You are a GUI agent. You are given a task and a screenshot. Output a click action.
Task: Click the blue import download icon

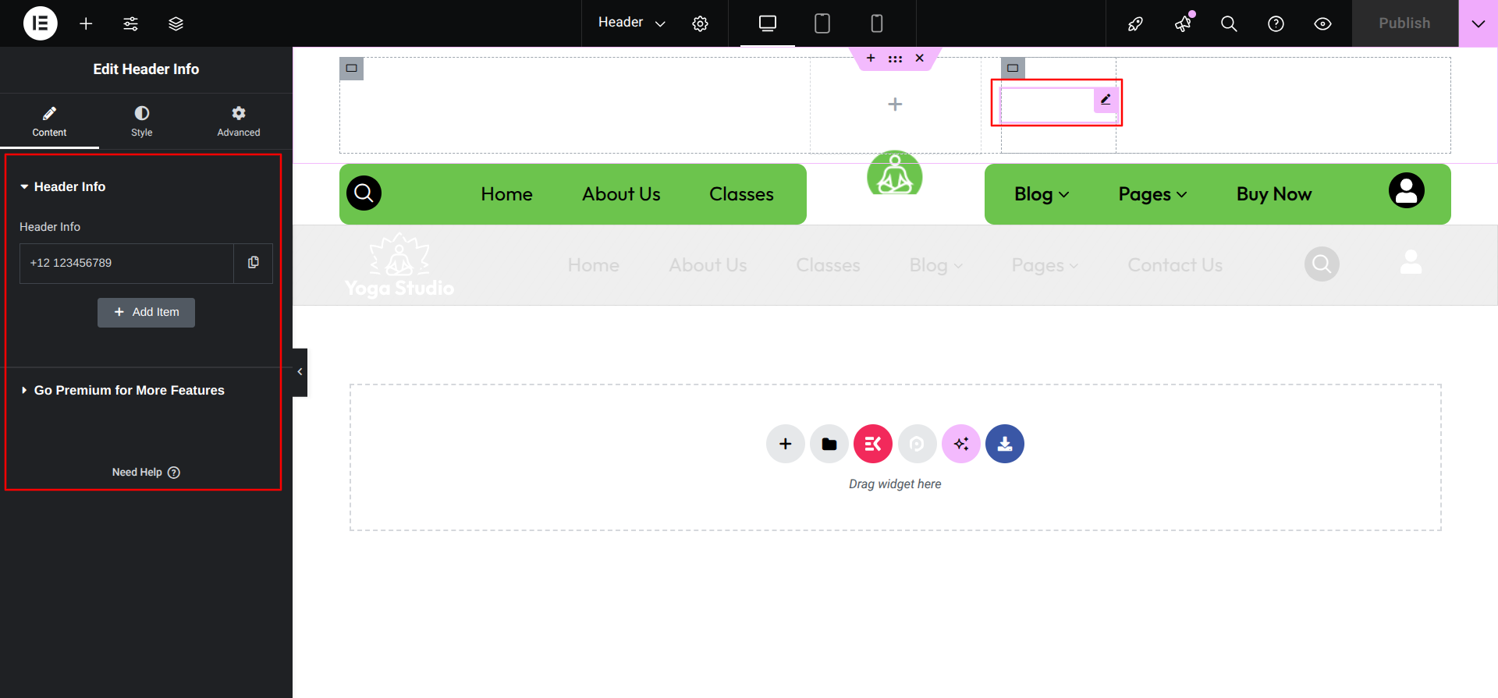point(1005,444)
